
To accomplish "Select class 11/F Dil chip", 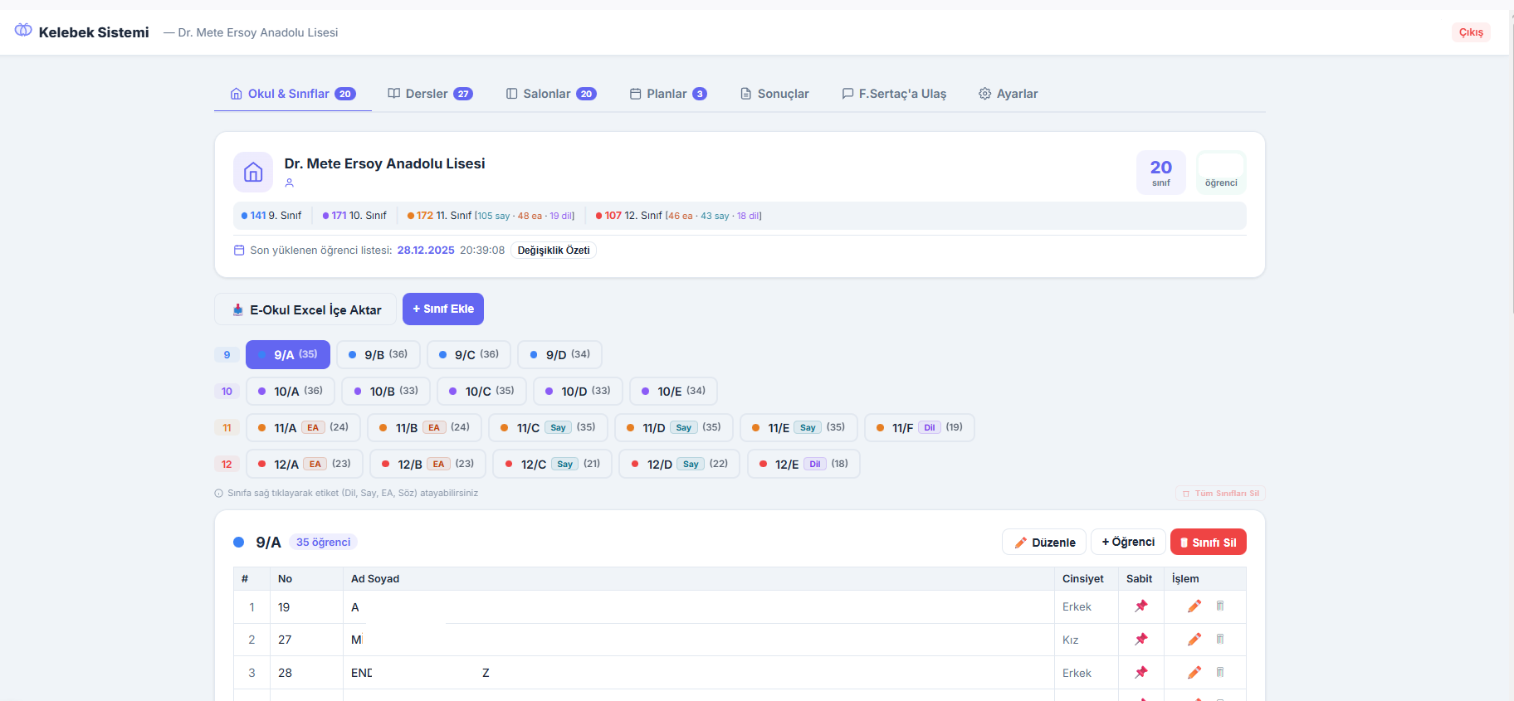I will pos(919,428).
